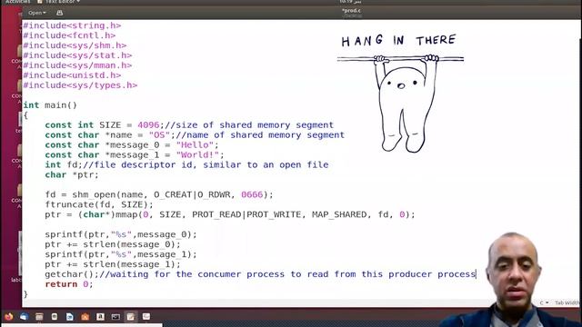
Task: Click the line '#include<string.h>'
Action: (x=72, y=25)
